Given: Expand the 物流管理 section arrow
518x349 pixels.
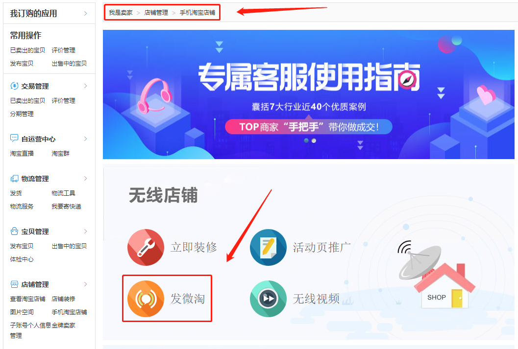Looking at the screenshot, I should 86,179.
